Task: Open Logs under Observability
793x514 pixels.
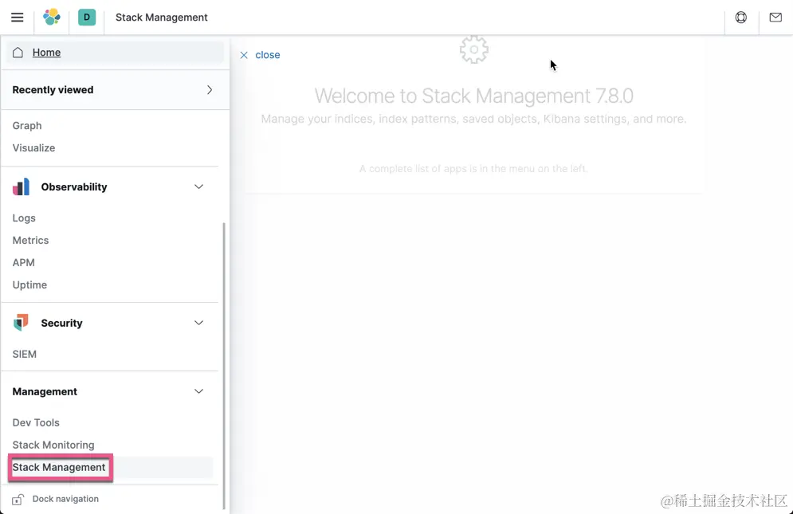Action: pos(24,218)
